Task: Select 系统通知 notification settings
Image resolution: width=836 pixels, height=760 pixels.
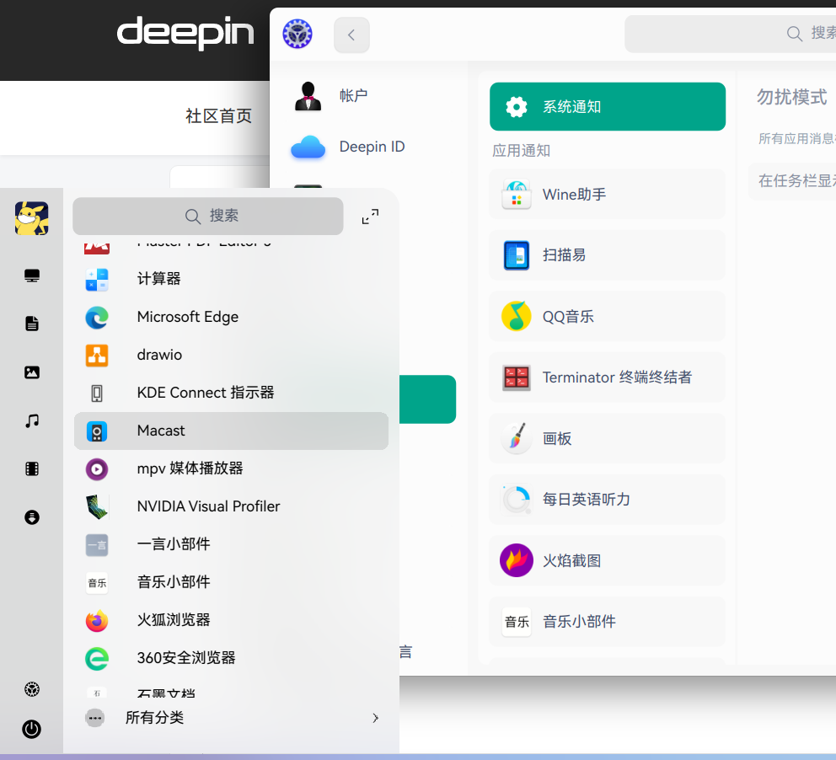Action: coord(608,107)
